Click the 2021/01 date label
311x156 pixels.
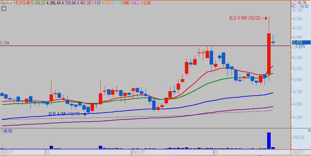pos(138,152)
